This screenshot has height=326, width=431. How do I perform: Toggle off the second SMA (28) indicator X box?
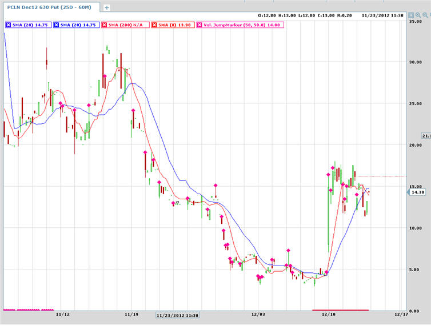click(55, 25)
